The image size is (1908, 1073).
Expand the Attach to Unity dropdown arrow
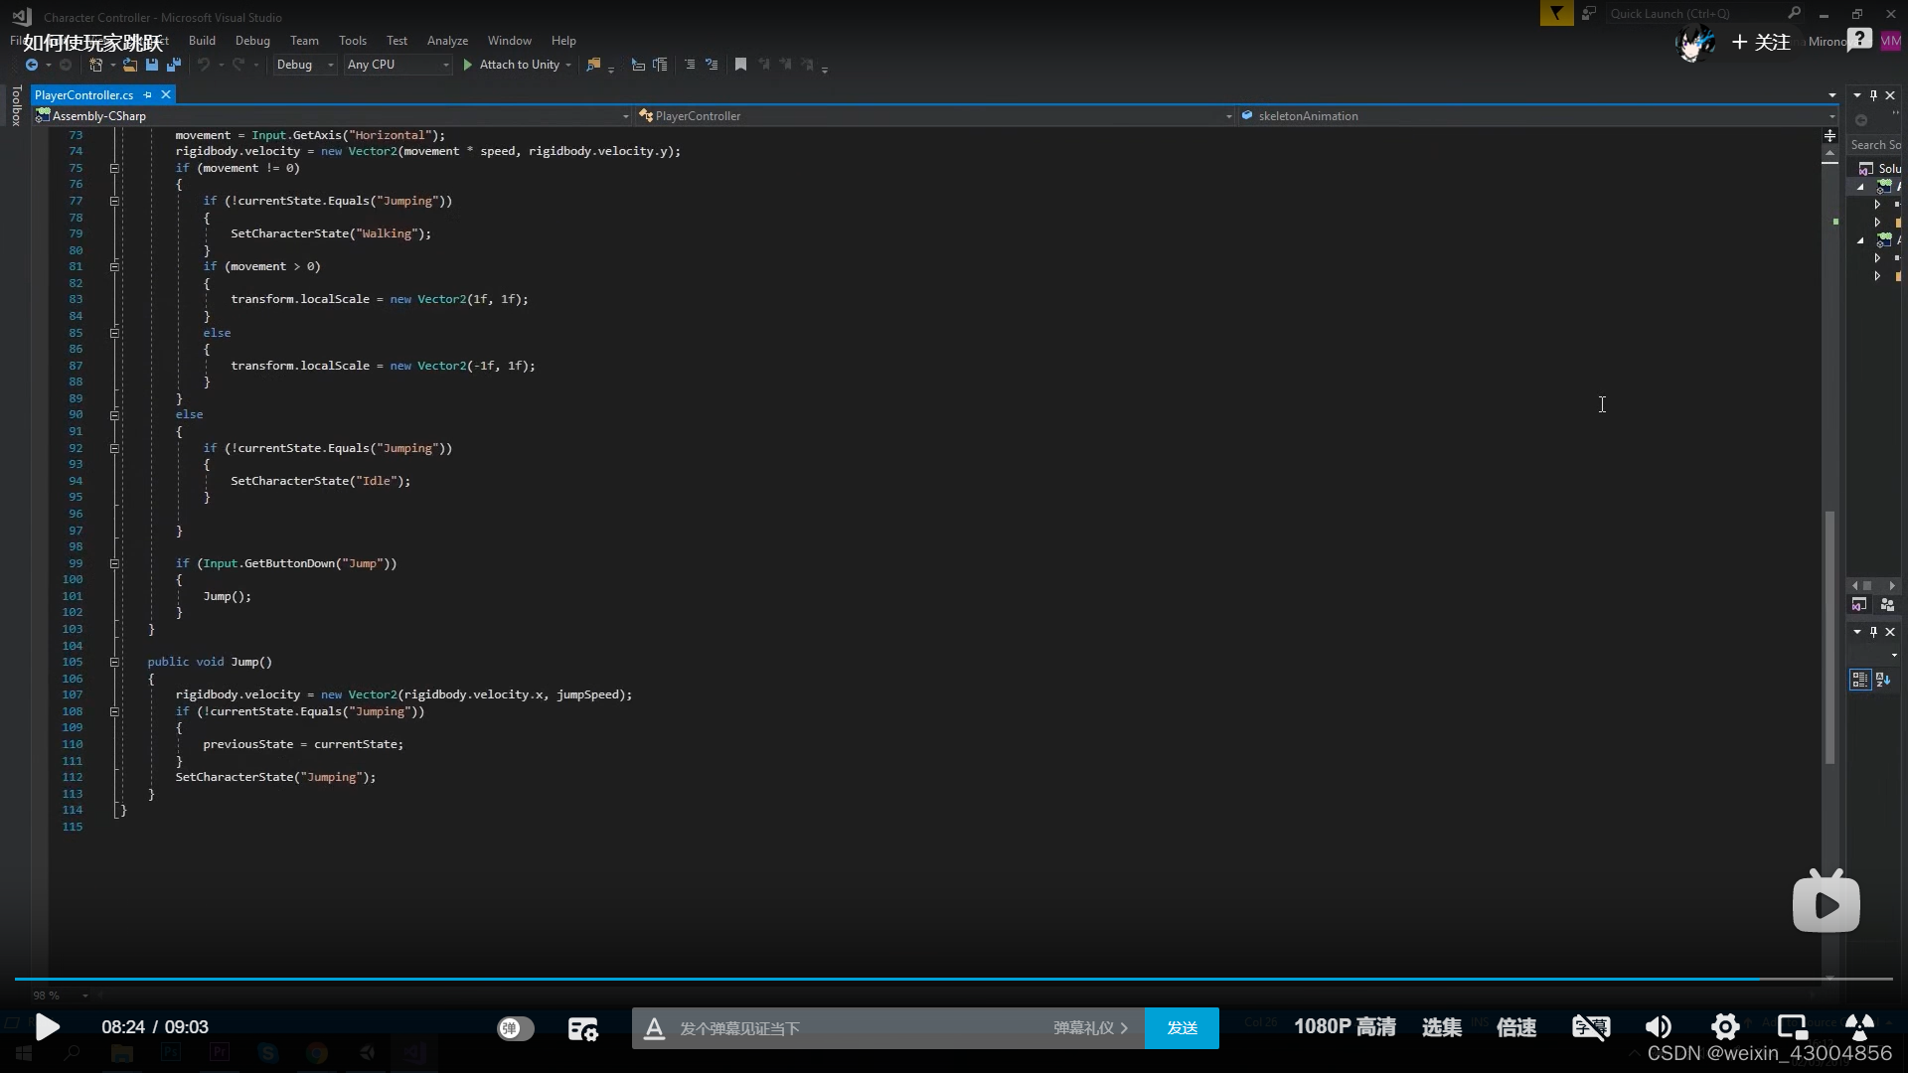point(568,66)
